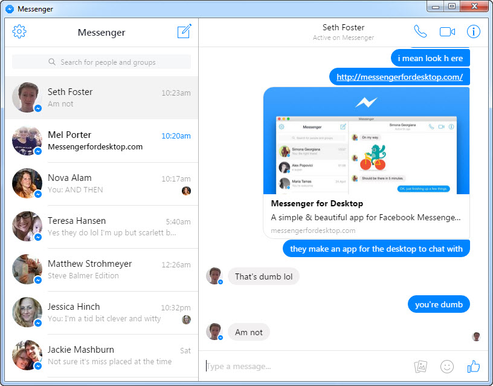
Task: Open Teresa Hansen's conversation
Action: coord(101,226)
